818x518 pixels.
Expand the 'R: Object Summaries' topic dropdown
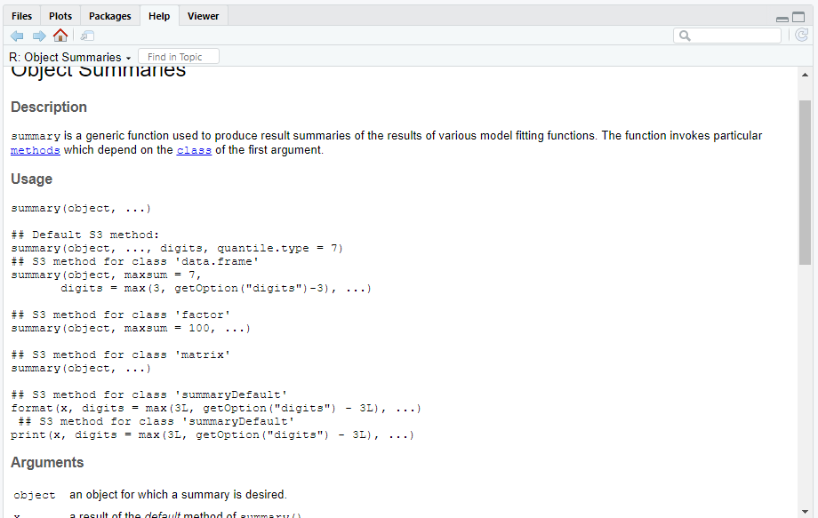click(128, 58)
